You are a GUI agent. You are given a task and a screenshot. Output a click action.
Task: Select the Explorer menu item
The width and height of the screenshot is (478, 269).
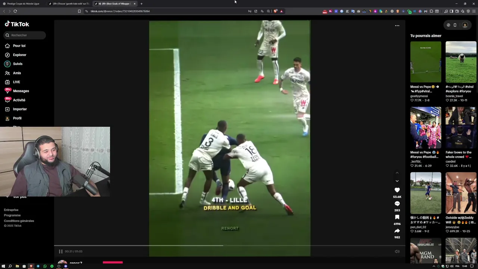[x=19, y=55]
